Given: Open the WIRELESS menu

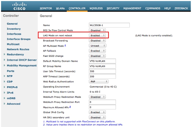Looking at the screenshot, I should [x=96, y=8].
